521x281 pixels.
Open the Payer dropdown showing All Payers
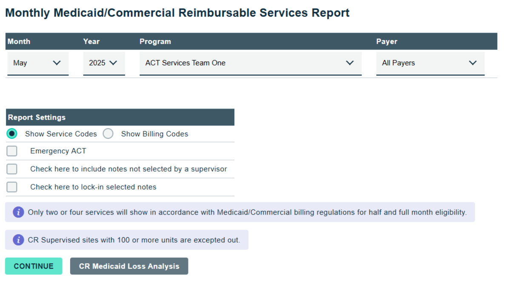[x=430, y=63]
